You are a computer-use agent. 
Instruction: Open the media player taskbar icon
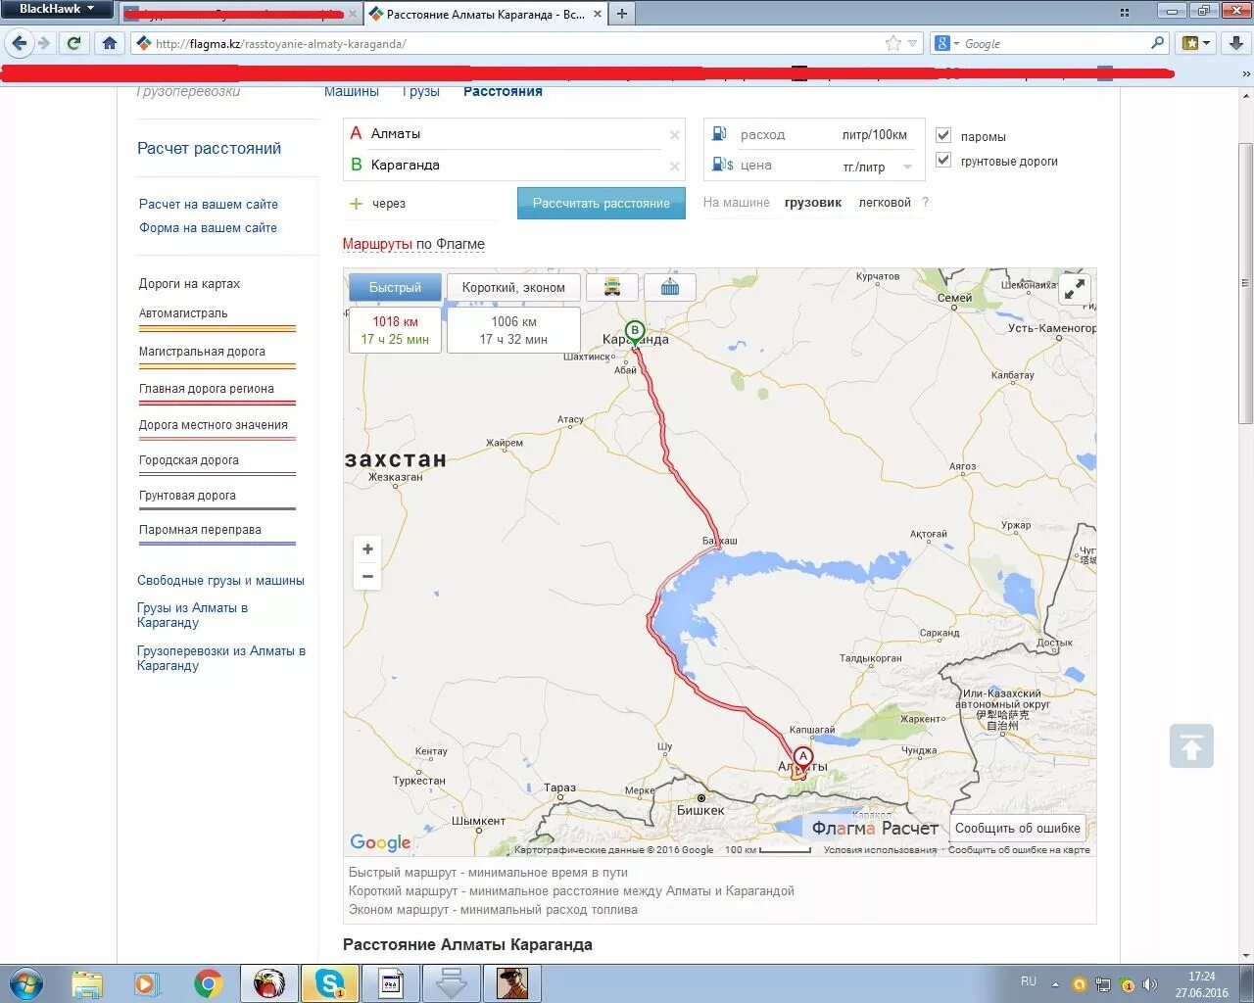146,983
